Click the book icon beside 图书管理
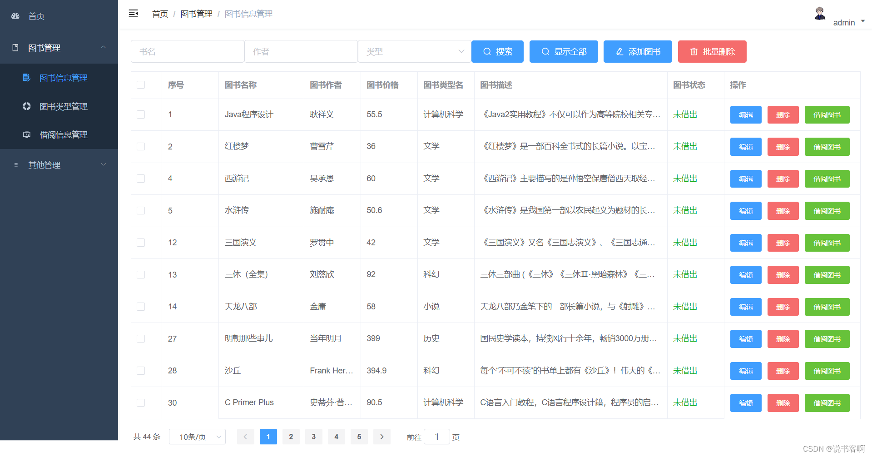This screenshot has height=457, width=872. click(15, 48)
